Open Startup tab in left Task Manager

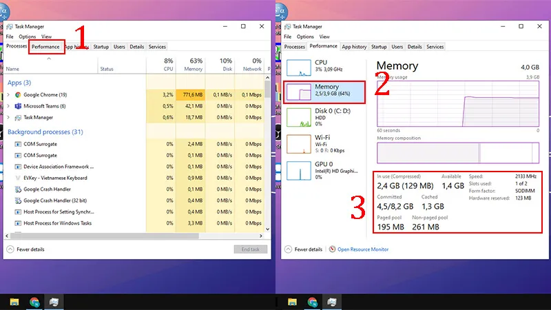click(x=101, y=47)
